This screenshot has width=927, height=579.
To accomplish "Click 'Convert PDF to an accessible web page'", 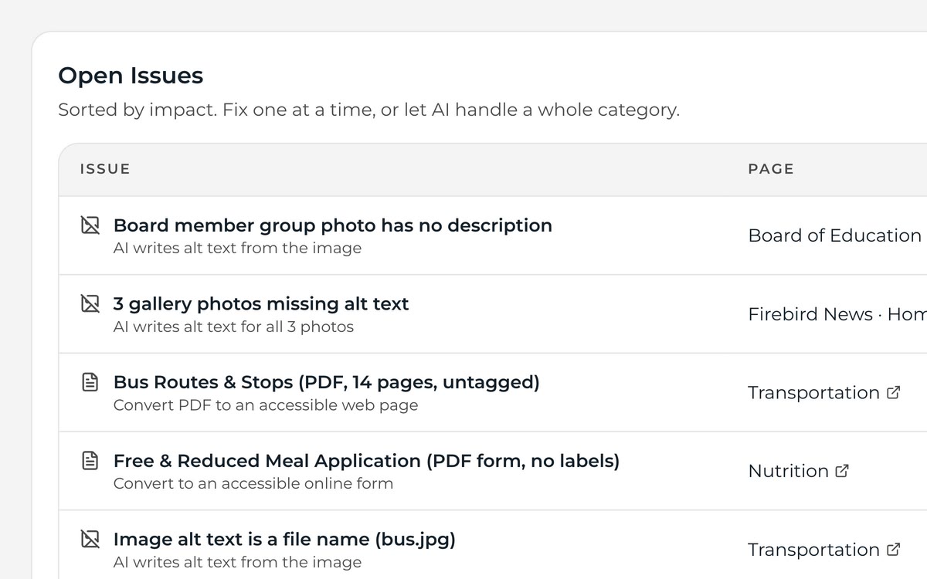I will (x=266, y=405).
